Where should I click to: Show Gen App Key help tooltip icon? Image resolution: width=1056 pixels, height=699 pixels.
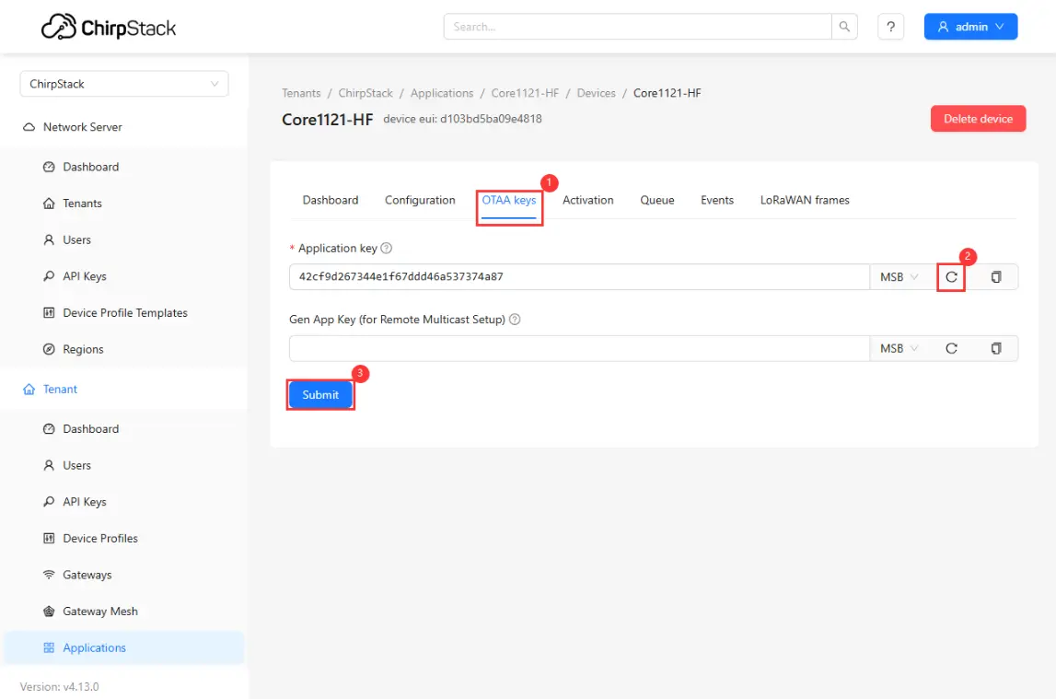[x=515, y=320]
